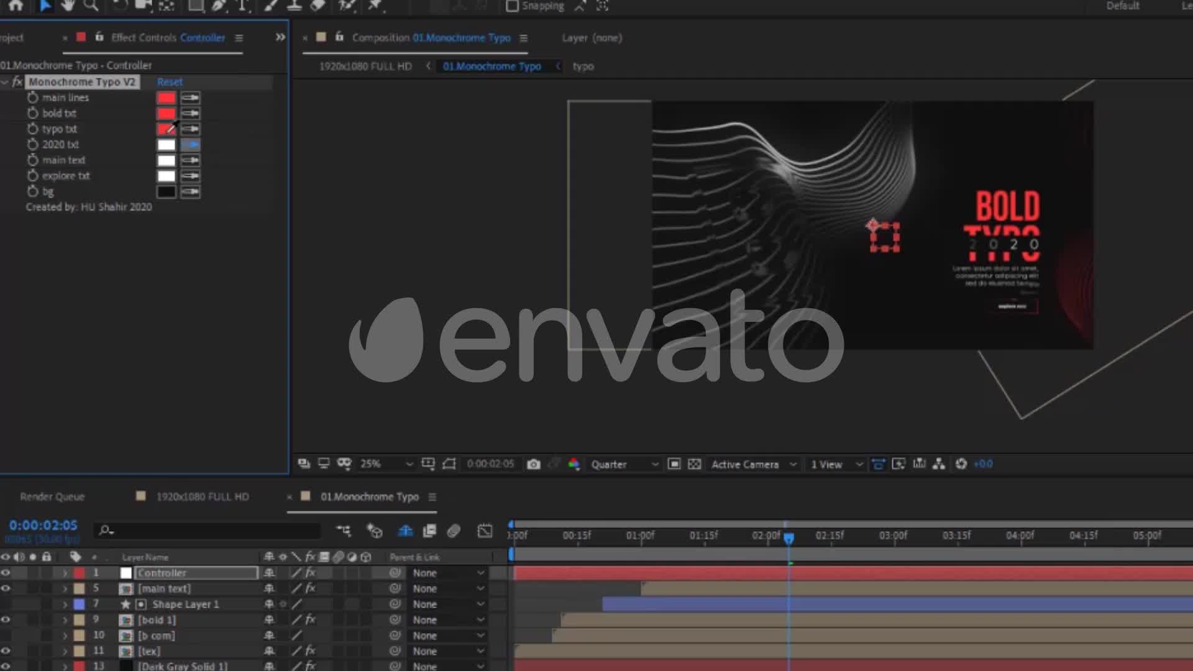Hide the [bold 1] layer eye
The image size is (1193, 671).
(x=6, y=619)
